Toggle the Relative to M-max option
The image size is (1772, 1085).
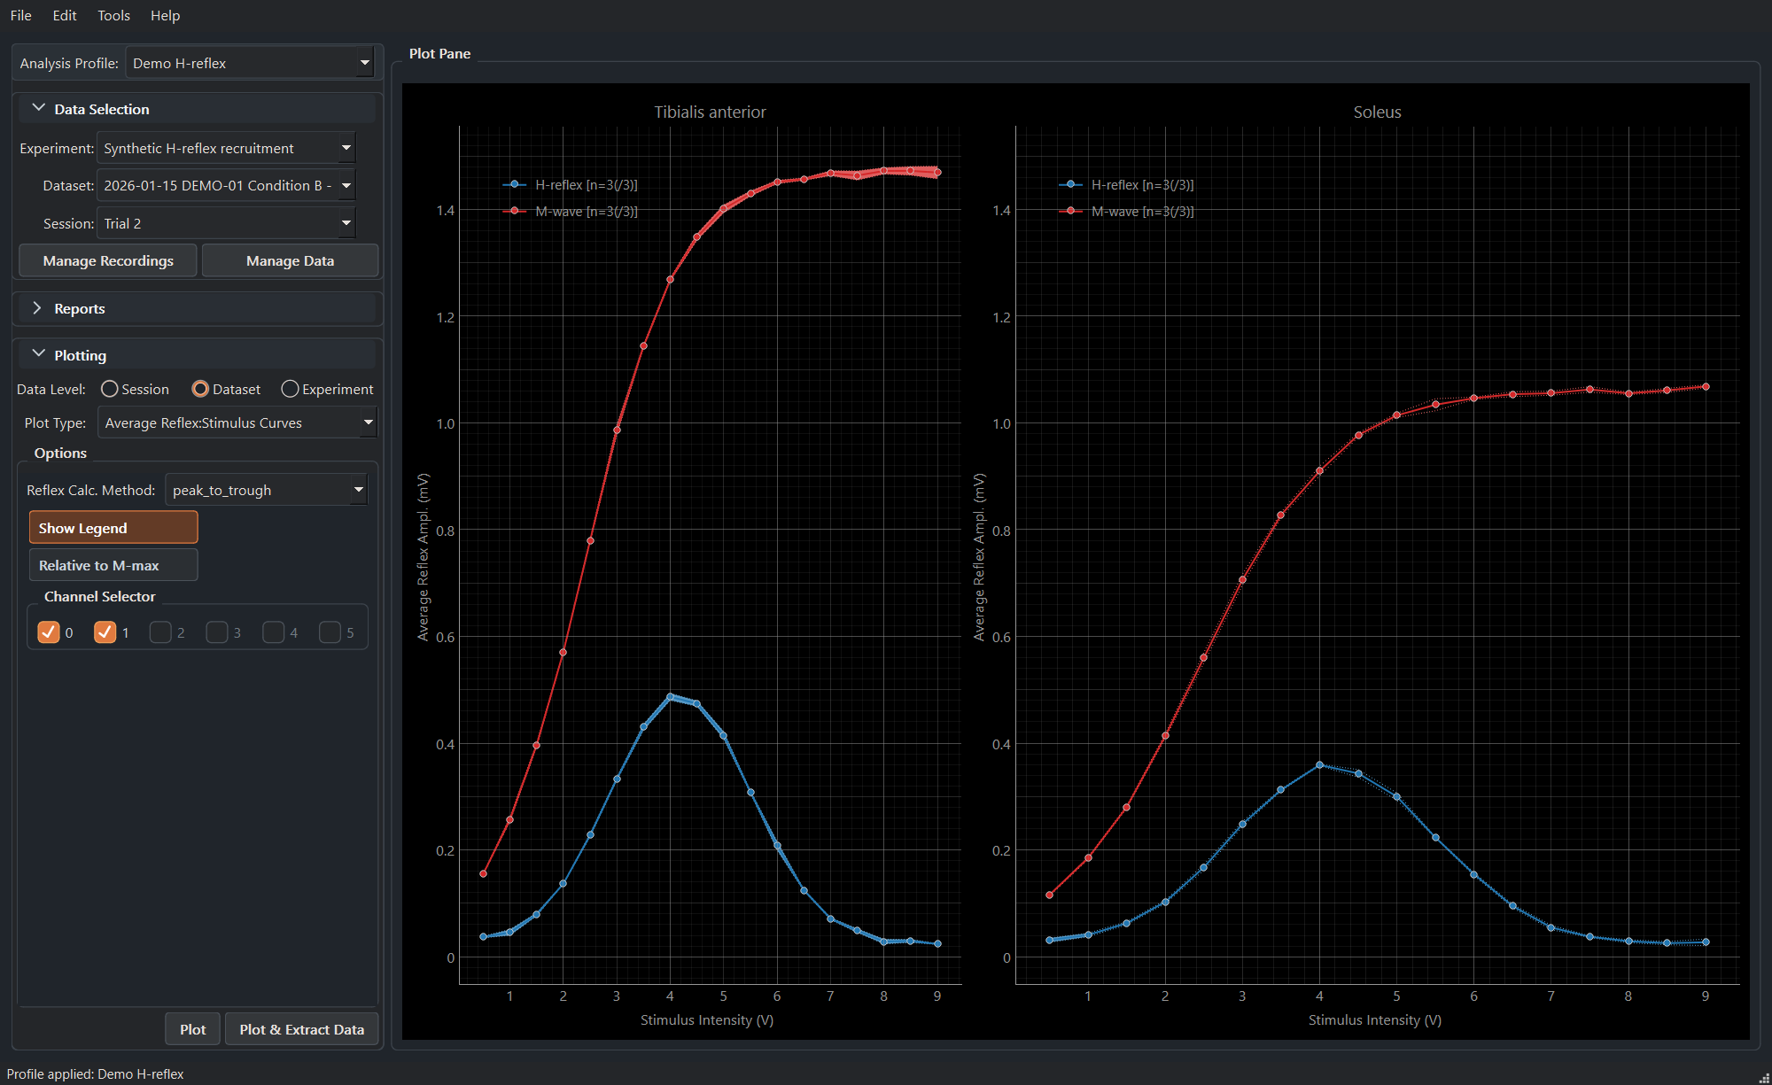[x=113, y=565]
